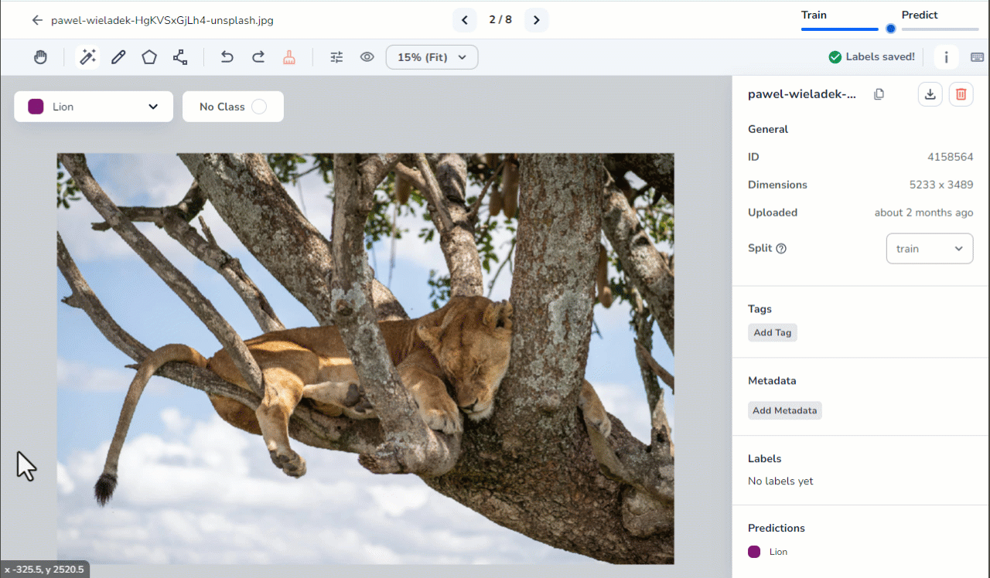The image size is (990, 578).
Task: Activate the magic wand smart labeling tool
Action: [87, 57]
